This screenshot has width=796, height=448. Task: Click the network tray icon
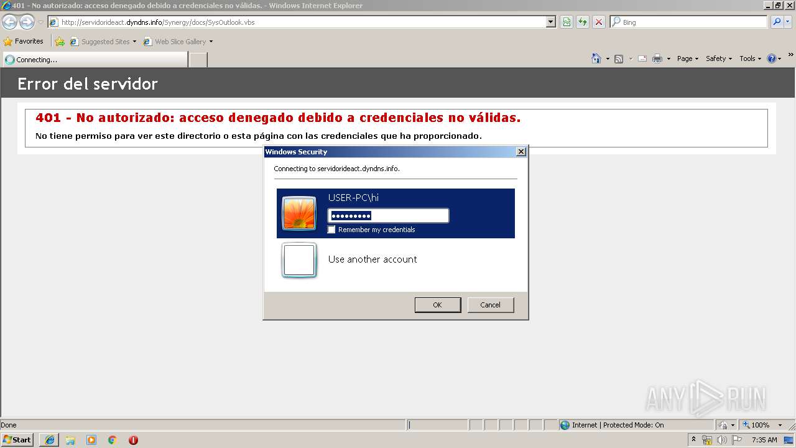(707, 440)
